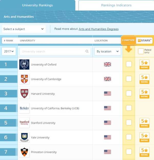Screen dimensions: 154x160
Task: Click Yale's 5 star rating badge
Action: 145,137
